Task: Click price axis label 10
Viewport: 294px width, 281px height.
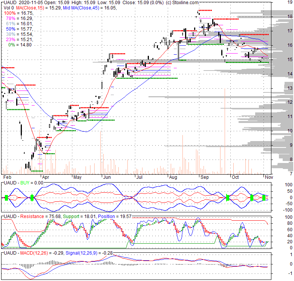Action: 290,131
